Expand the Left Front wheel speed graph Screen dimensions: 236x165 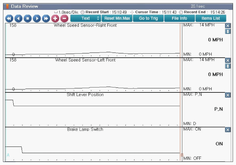(228, 66)
